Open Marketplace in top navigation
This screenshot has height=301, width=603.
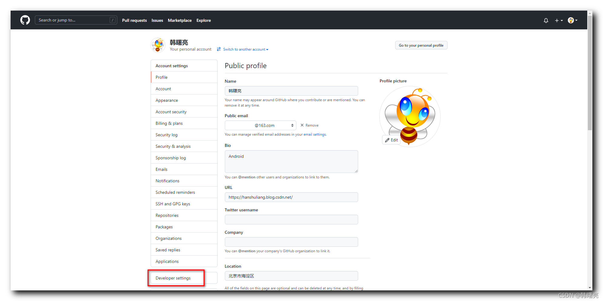180,20
